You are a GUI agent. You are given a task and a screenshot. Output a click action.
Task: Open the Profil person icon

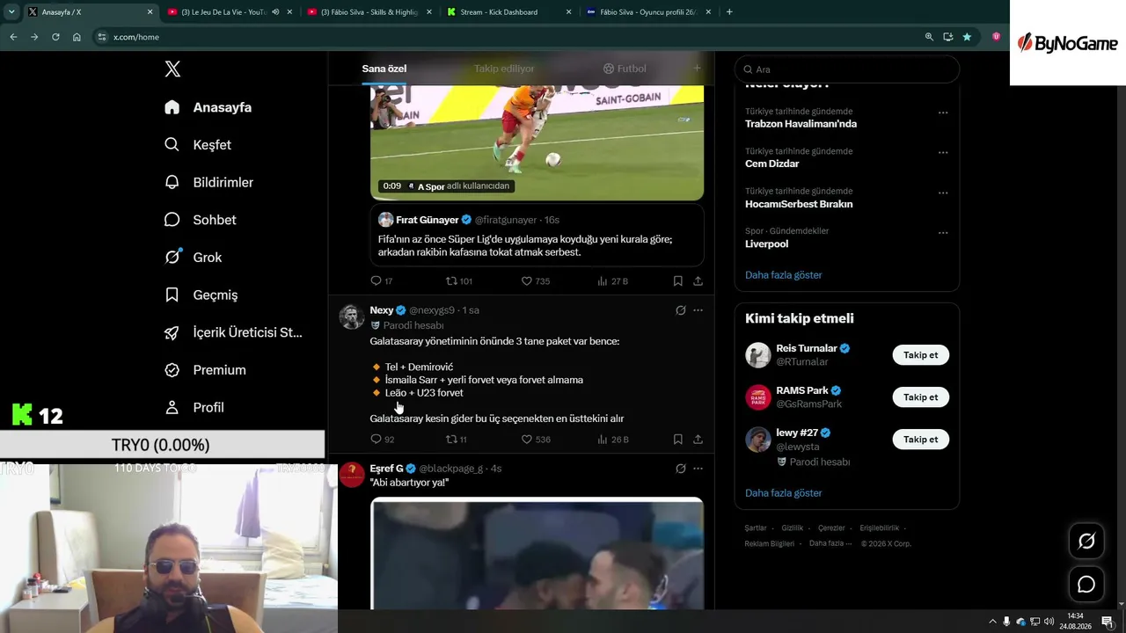click(172, 407)
